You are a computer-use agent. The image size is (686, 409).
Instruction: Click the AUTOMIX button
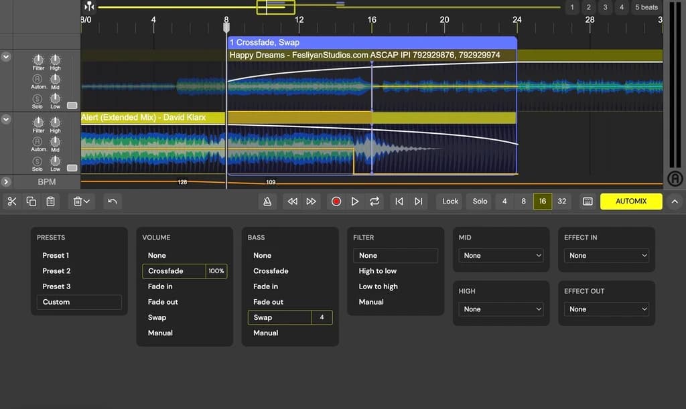[631, 201]
